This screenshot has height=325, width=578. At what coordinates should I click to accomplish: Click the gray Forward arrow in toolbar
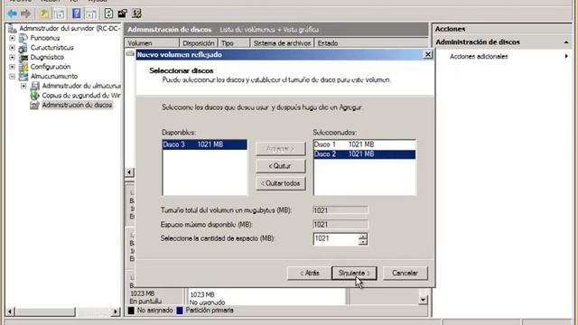(x=26, y=14)
